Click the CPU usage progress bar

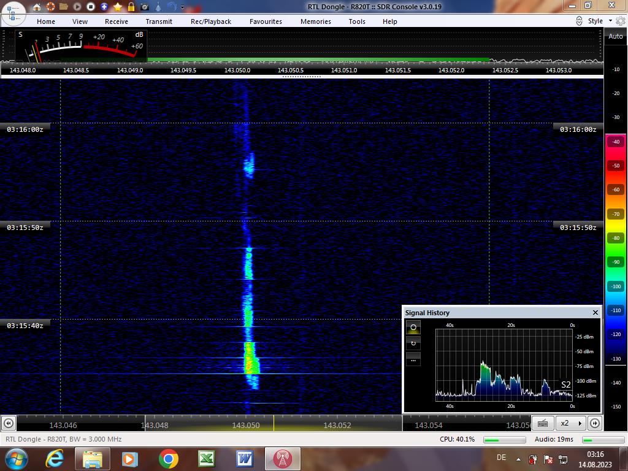pyautogui.click(x=505, y=440)
